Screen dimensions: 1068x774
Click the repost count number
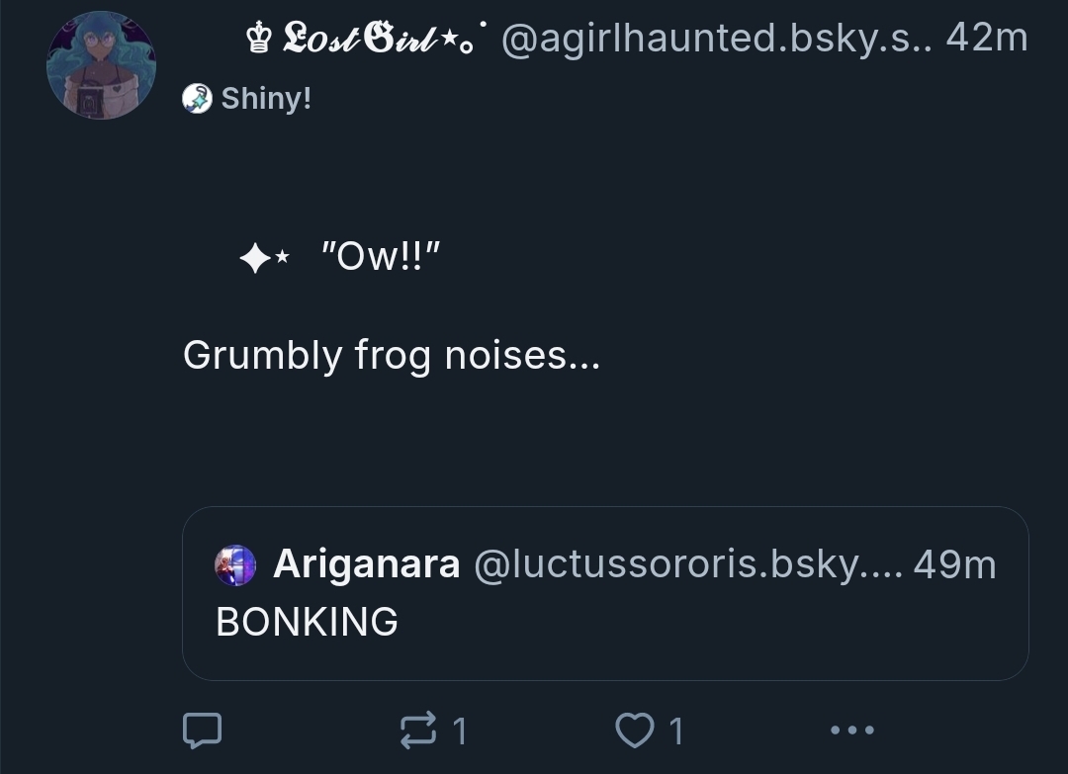pyautogui.click(x=459, y=731)
